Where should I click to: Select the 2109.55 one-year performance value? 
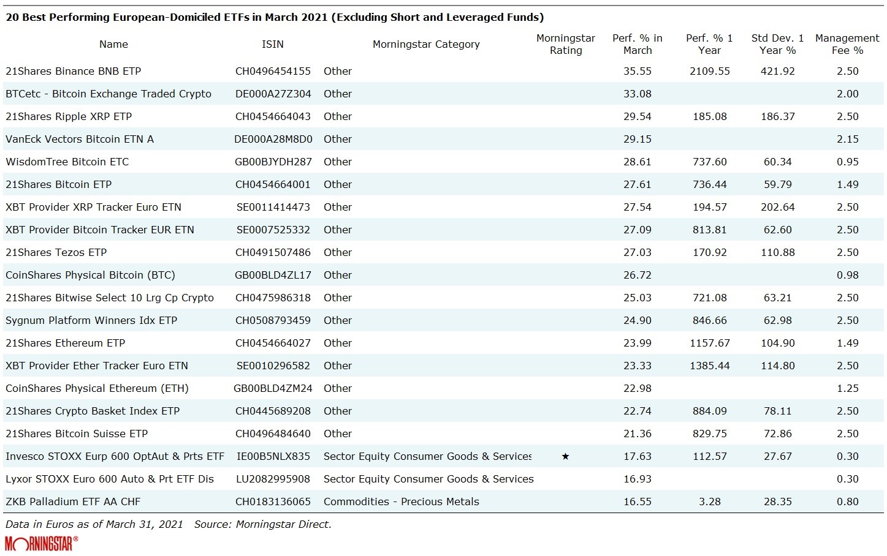pyautogui.click(x=709, y=71)
